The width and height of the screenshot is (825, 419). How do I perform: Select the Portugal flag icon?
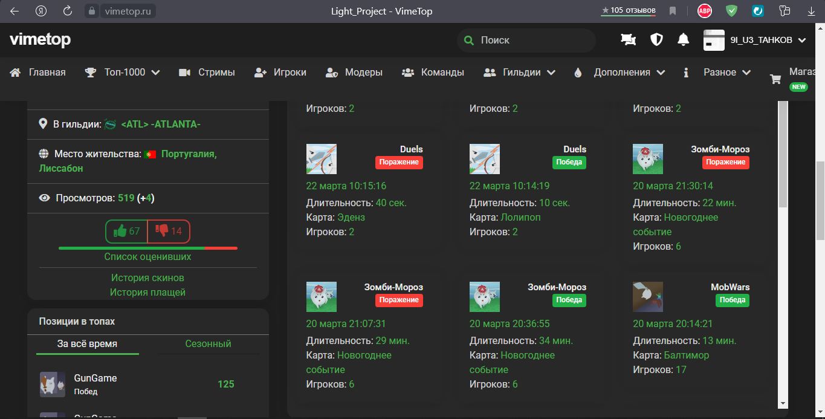click(x=150, y=154)
